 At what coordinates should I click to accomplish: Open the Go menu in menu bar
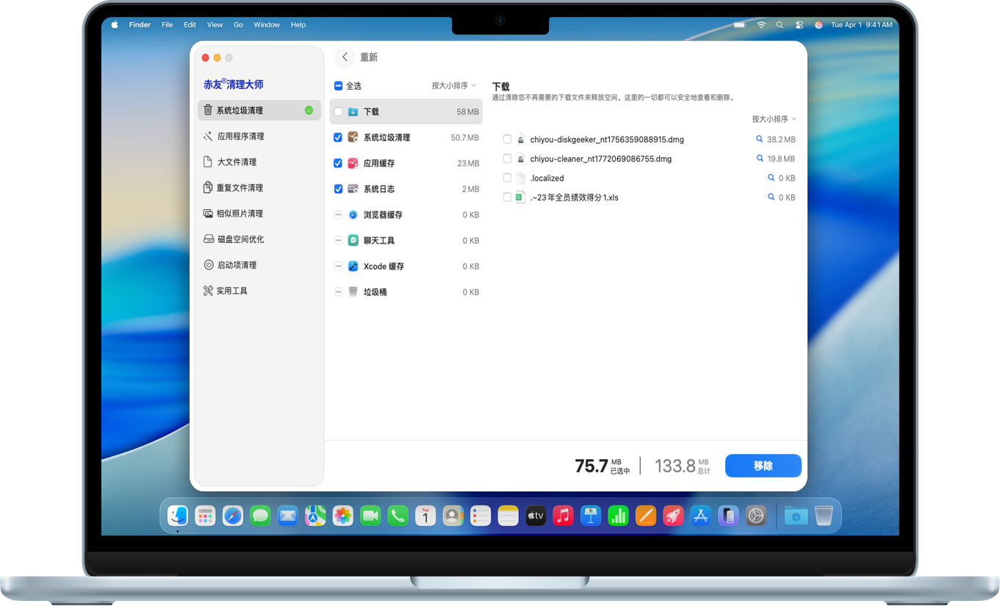tap(238, 25)
